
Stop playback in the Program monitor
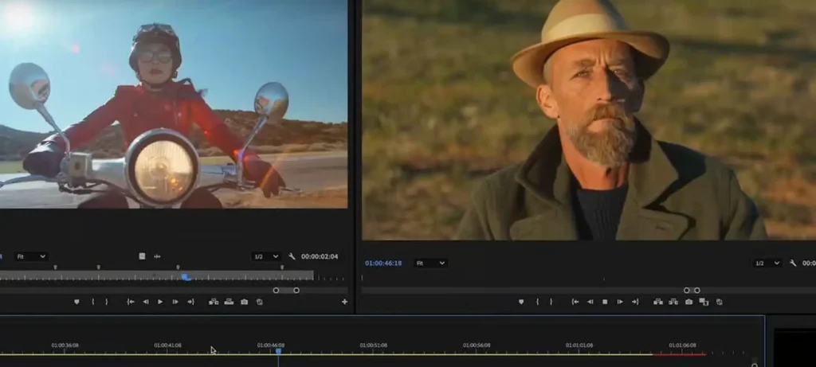click(x=605, y=302)
